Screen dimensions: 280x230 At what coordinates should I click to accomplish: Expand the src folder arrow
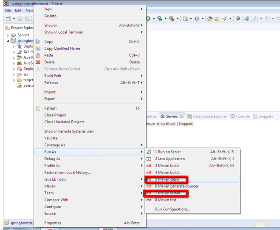tap(14, 74)
